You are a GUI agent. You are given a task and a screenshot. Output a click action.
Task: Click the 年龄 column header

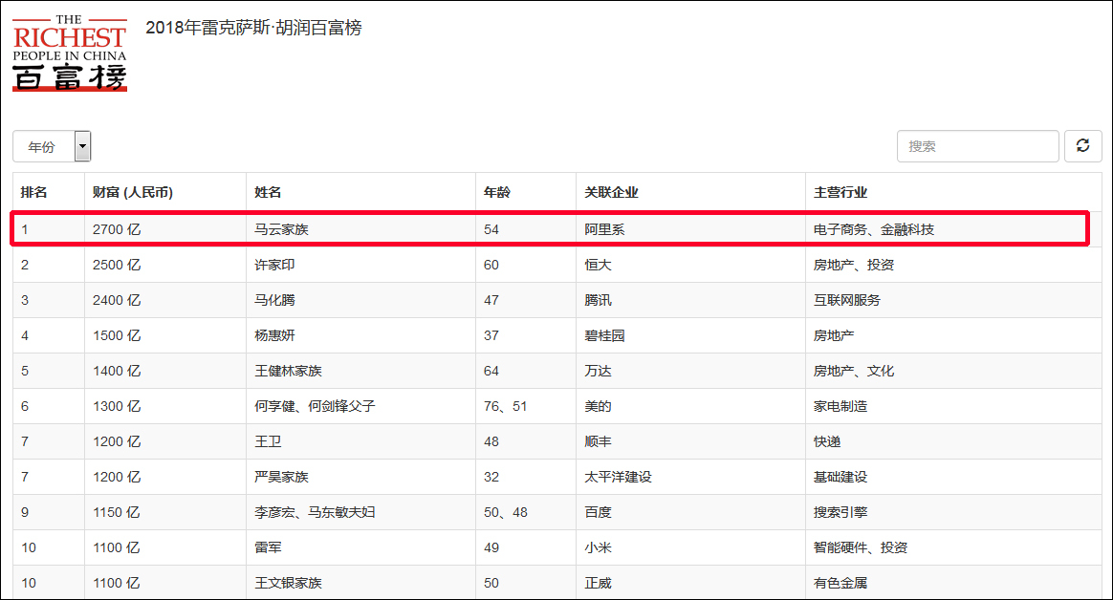tap(497, 192)
